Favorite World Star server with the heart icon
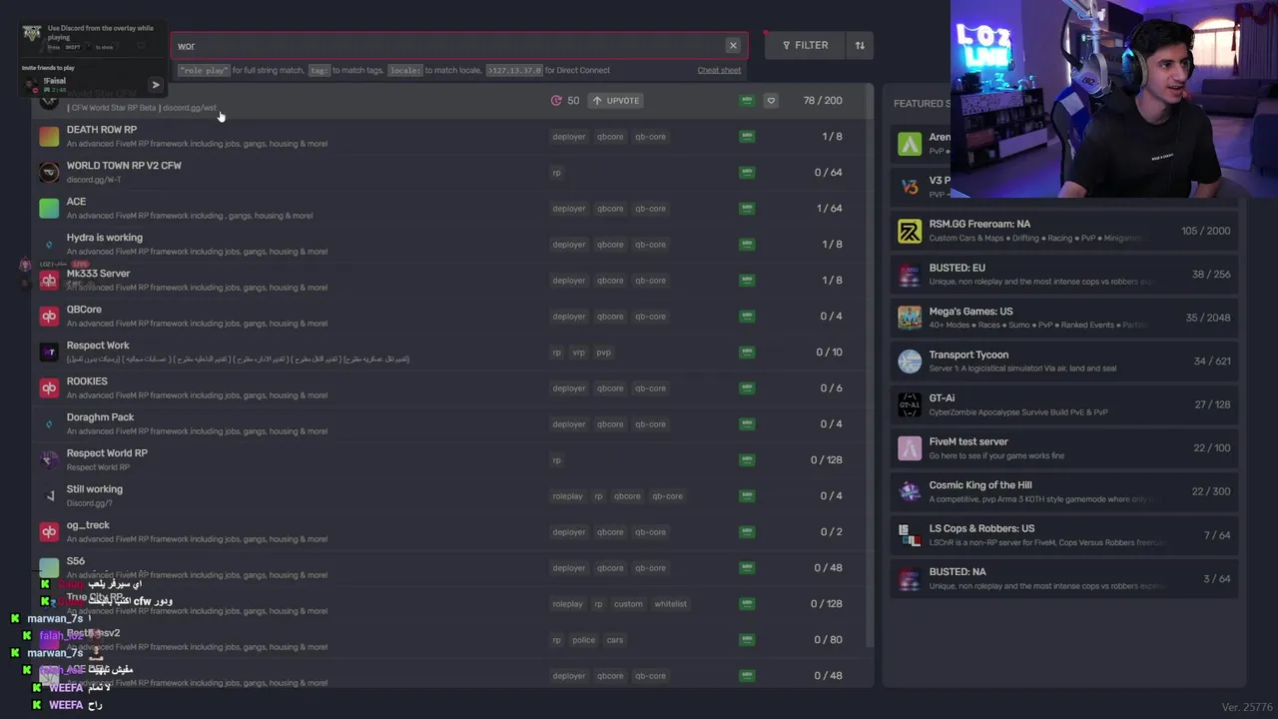Image resolution: width=1278 pixels, height=719 pixels. [771, 100]
